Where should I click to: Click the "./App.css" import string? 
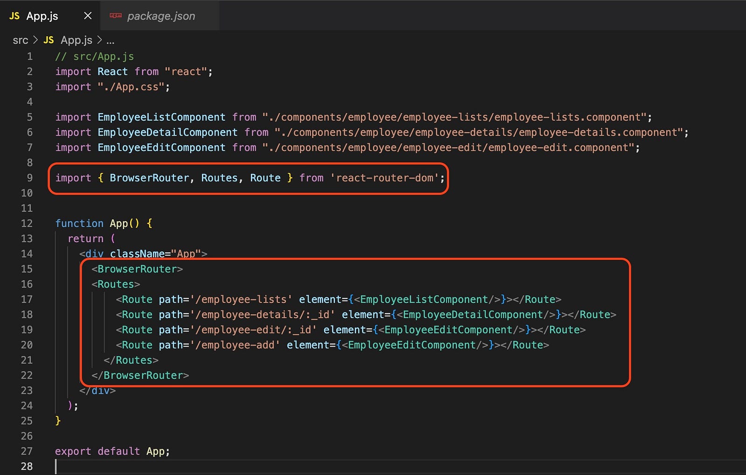click(131, 87)
